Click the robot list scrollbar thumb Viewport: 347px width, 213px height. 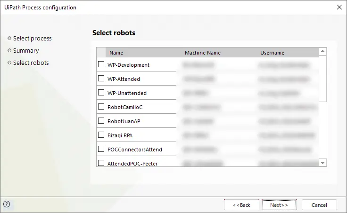322,79
